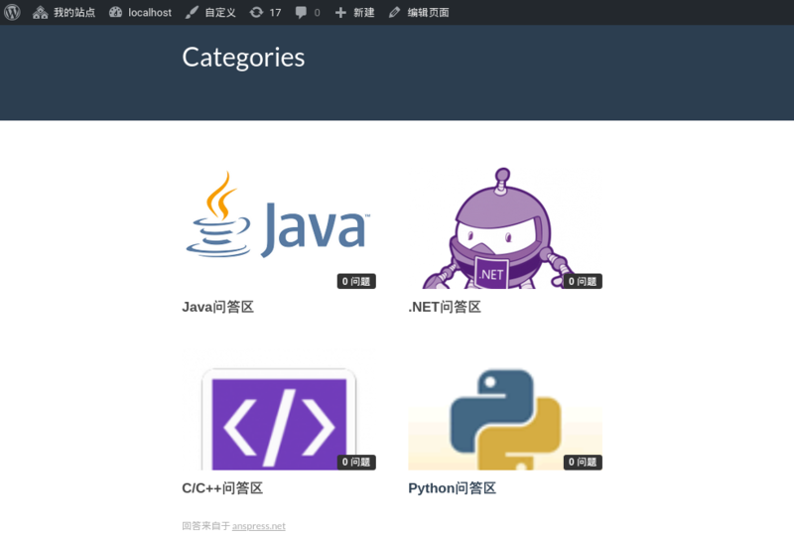Click 0 问题 badge on C/C++
The image size is (794, 543).
click(356, 462)
